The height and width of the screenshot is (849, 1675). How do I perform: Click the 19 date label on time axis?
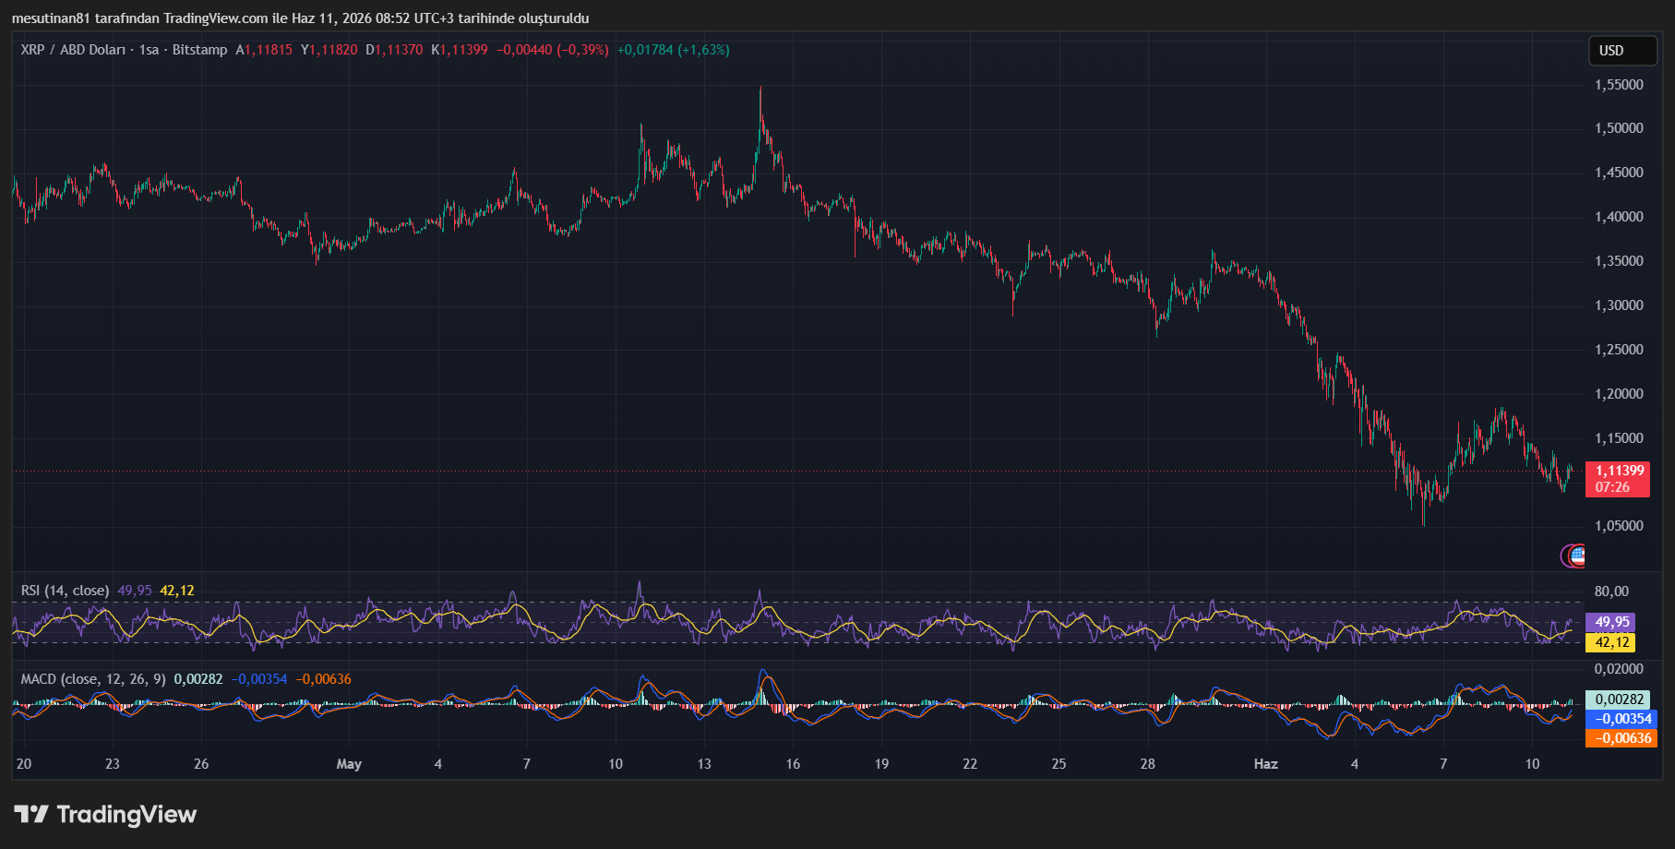point(881,764)
